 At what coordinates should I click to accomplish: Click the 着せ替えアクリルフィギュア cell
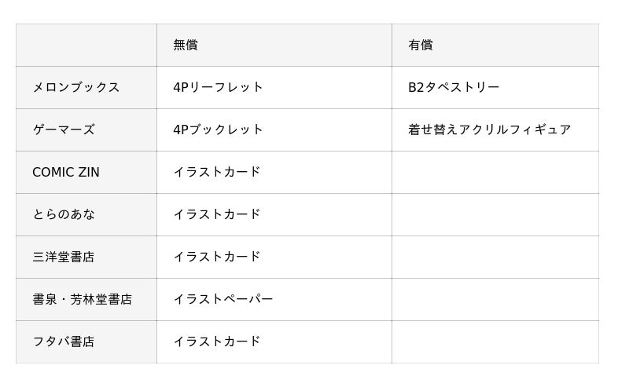click(x=489, y=130)
